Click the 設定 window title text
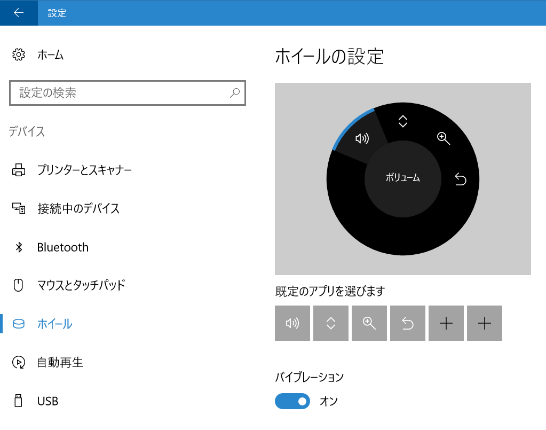This screenshot has width=546, height=430. pos(57,13)
